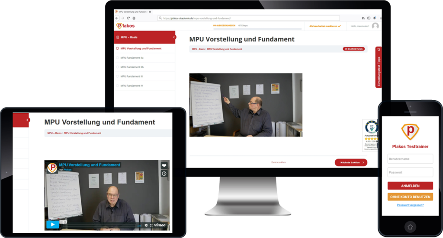
Task: Click browser forward arrow on the monitor
Action: pyautogui.click(x=122, y=18)
